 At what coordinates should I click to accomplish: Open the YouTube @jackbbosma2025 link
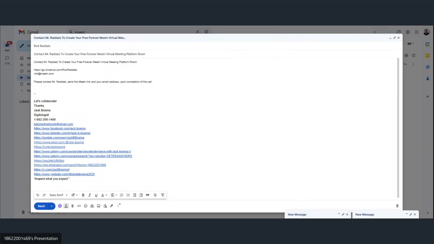(x=64, y=174)
